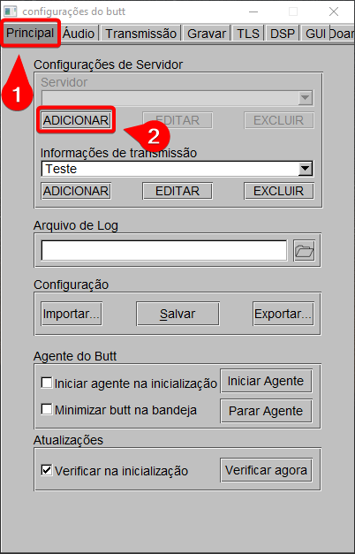Open the DSP tab
The width and height of the screenshot is (355, 554).
283,34
